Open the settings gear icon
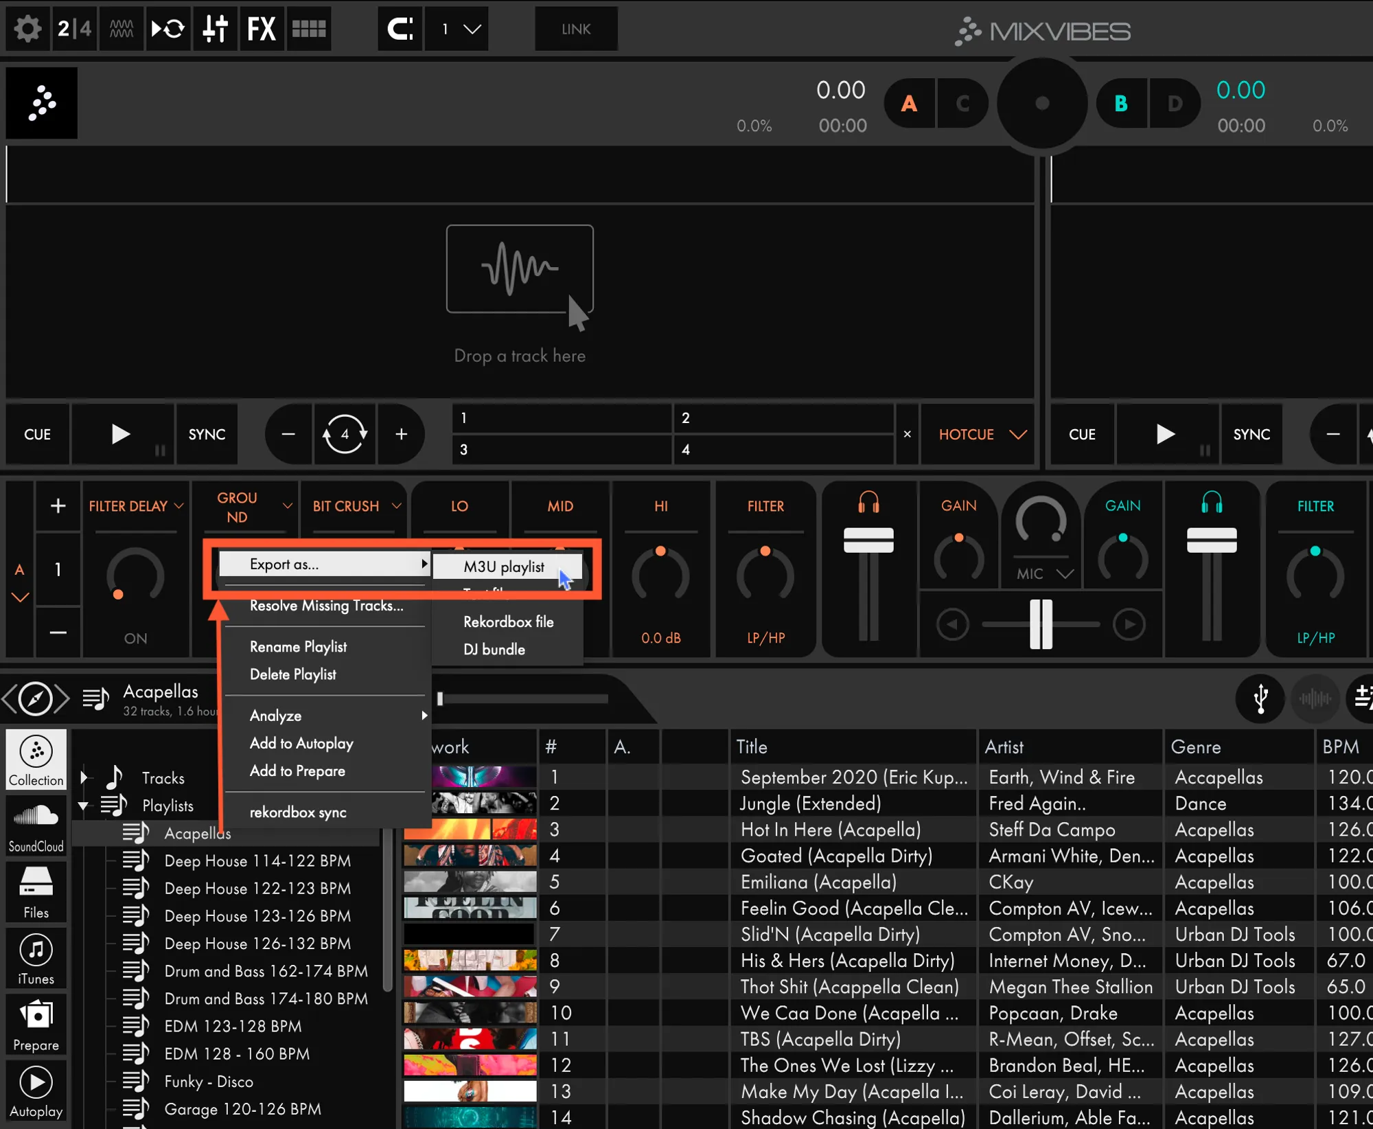Image resolution: width=1373 pixels, height=1129 pixels. pos(28,29)
